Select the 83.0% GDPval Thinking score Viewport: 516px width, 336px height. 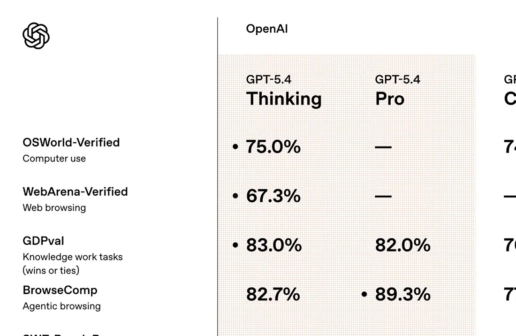[274, 245]
